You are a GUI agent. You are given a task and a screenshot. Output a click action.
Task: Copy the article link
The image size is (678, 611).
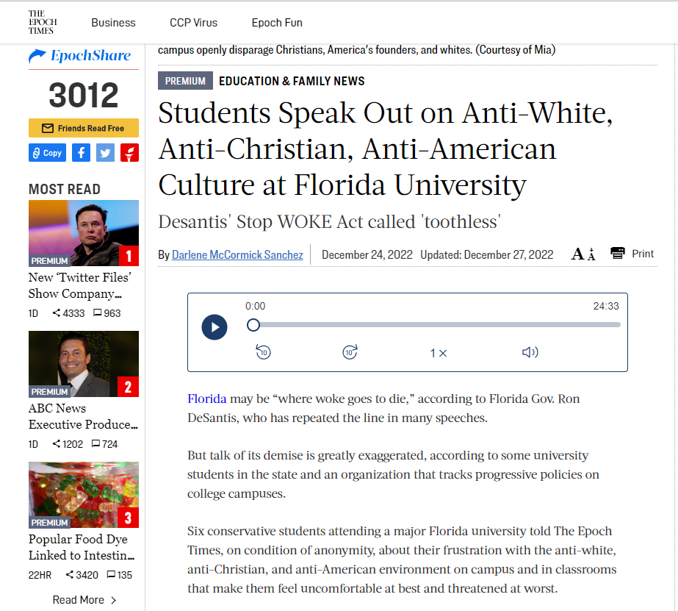pyautogui.click(x=47, y=153)
